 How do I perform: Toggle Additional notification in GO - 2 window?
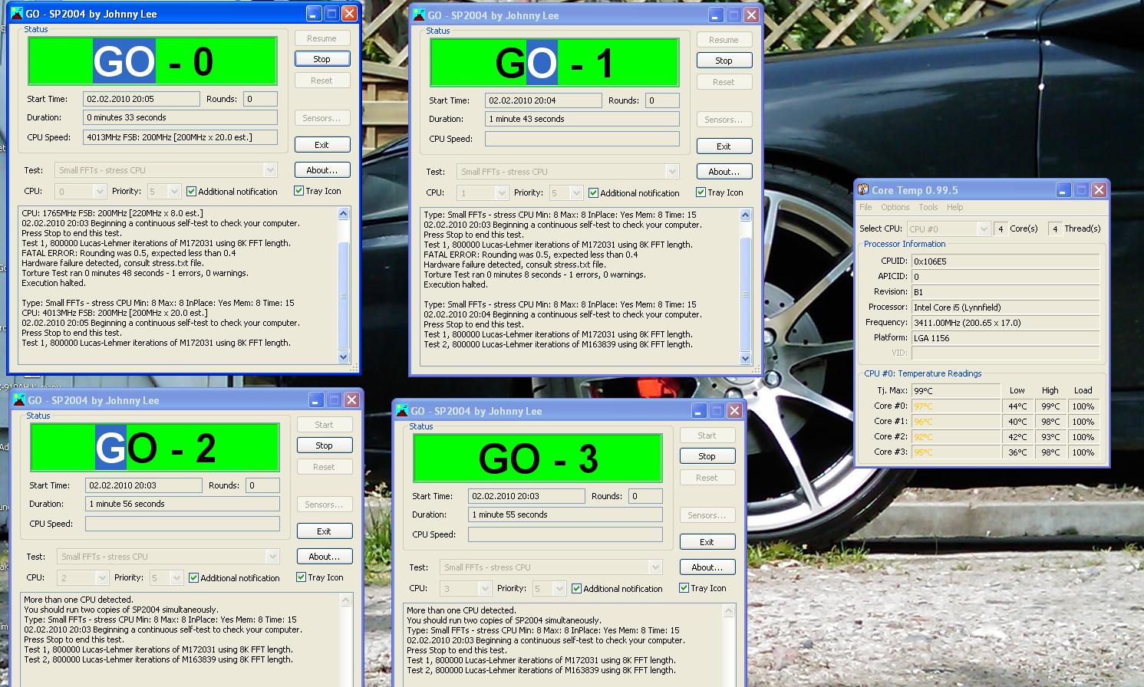[x=194, y=578]
